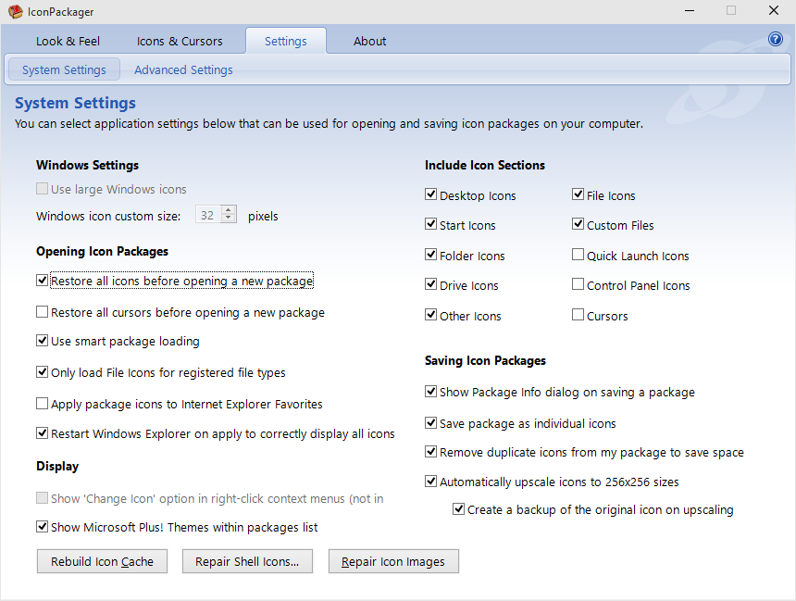Select the Settings tab
The image size is (796, 601).
(286, 41)
